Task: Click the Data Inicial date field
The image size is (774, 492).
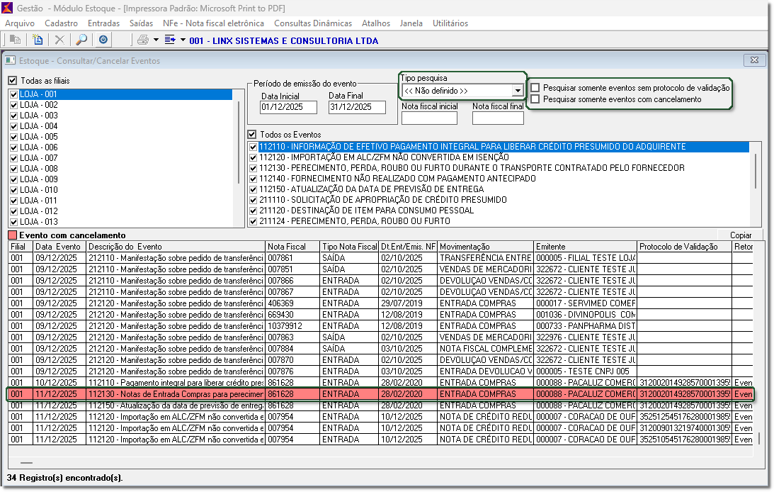Action: (x=288, y=108)
